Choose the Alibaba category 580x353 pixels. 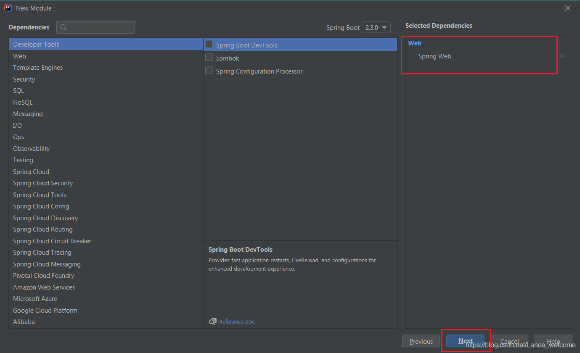pos(106,322)
